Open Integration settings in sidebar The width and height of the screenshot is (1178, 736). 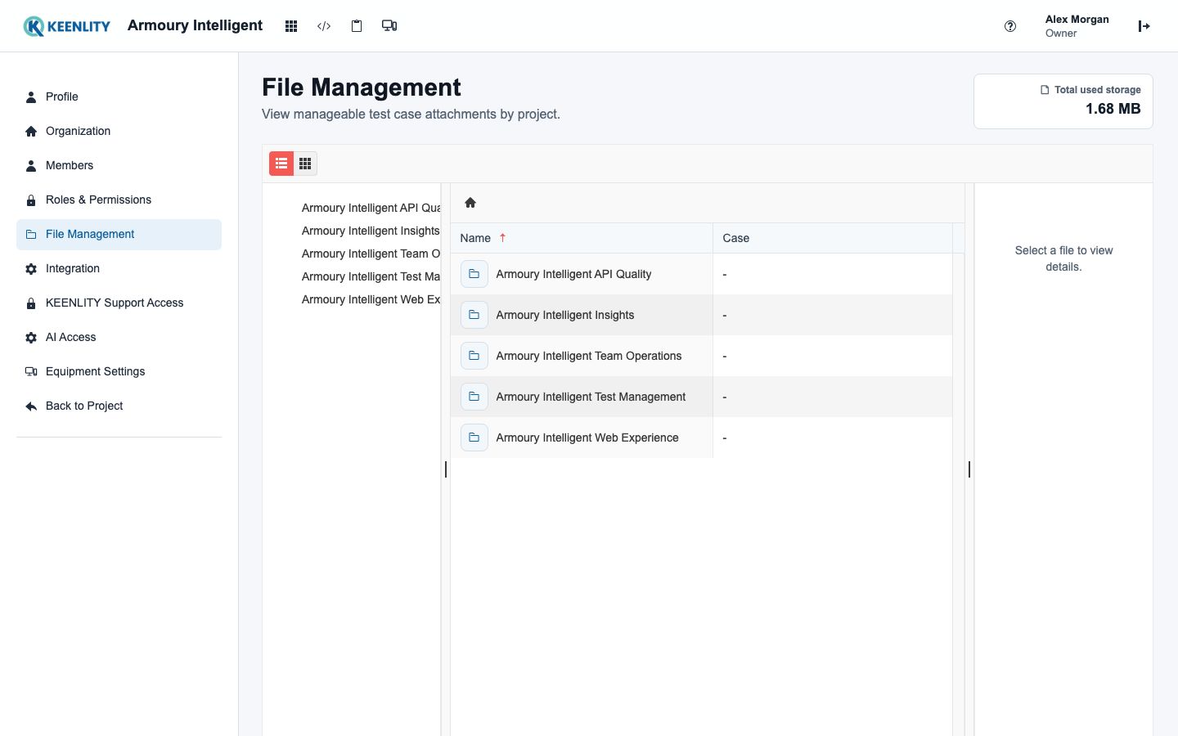(x=119, y=268)
